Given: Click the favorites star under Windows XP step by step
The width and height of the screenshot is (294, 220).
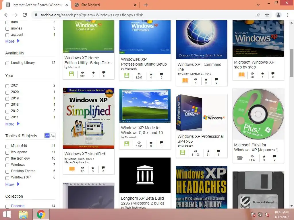Looking at the screenshot, I should (x=262, y=74).
